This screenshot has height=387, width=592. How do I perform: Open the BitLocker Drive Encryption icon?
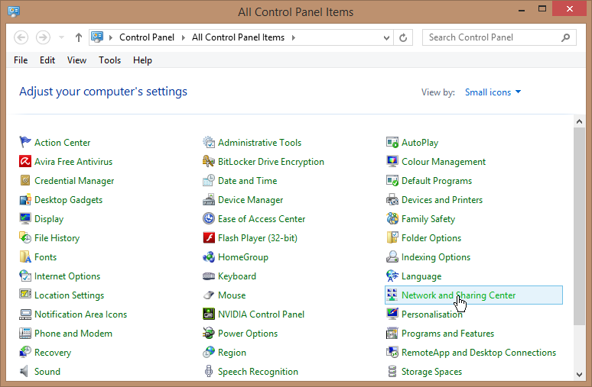click(208, 161)
